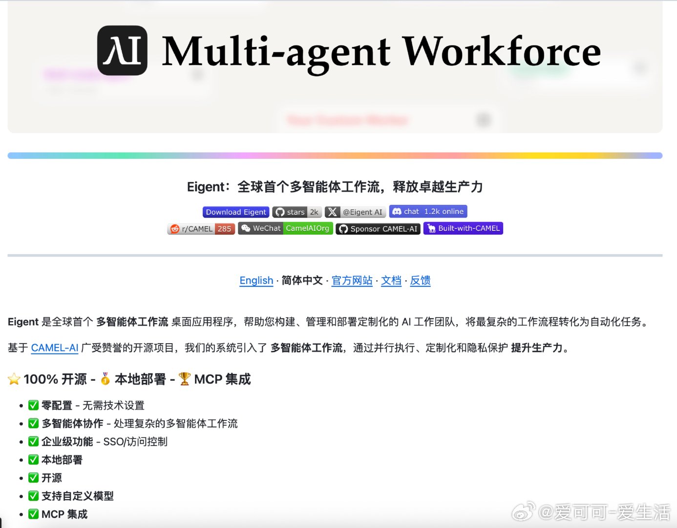Click the check mark beside 本地部署 list item
This screenshot has height=528, width=677.
33,460
